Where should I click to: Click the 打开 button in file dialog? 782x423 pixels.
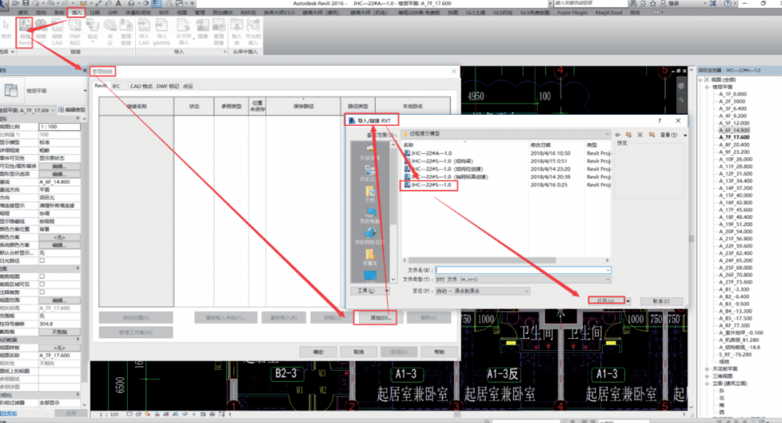[x=606, y=301]
